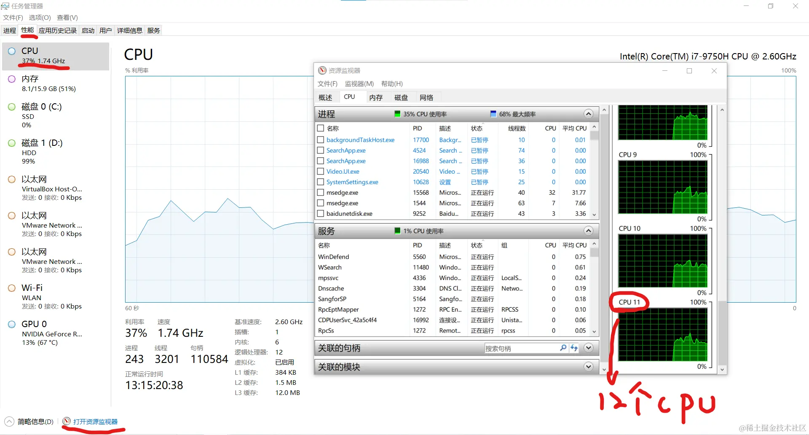The image size is (809, 435).
Task: Click the search magnifier in handles search box
Action: click(563, 348)
